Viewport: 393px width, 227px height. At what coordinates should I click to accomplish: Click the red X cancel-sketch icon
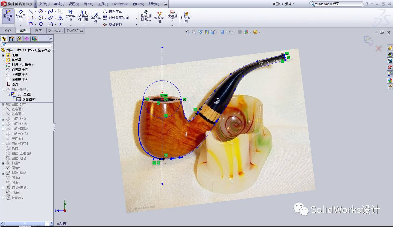click(379, 49)
